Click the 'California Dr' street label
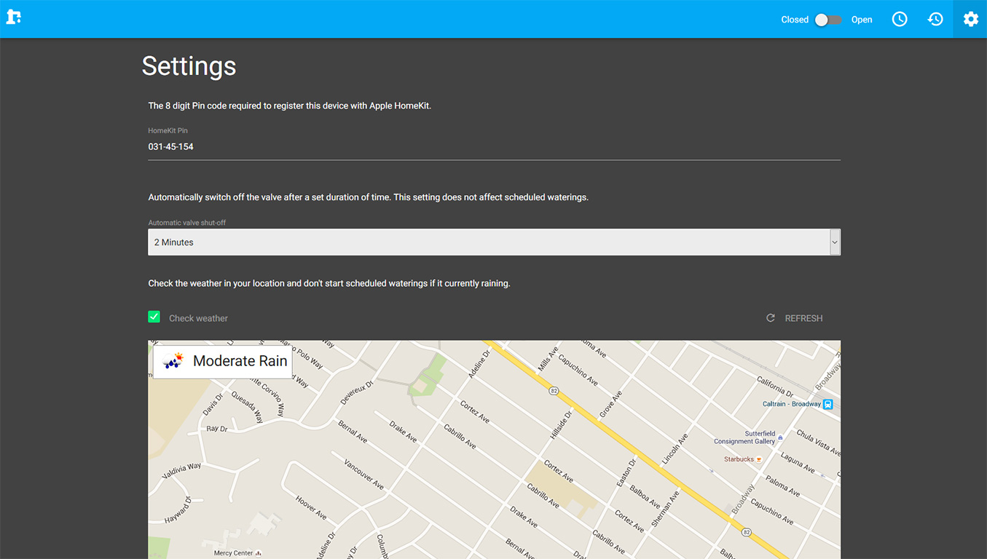This screenshot has height=559, width=987. point(774,386)
